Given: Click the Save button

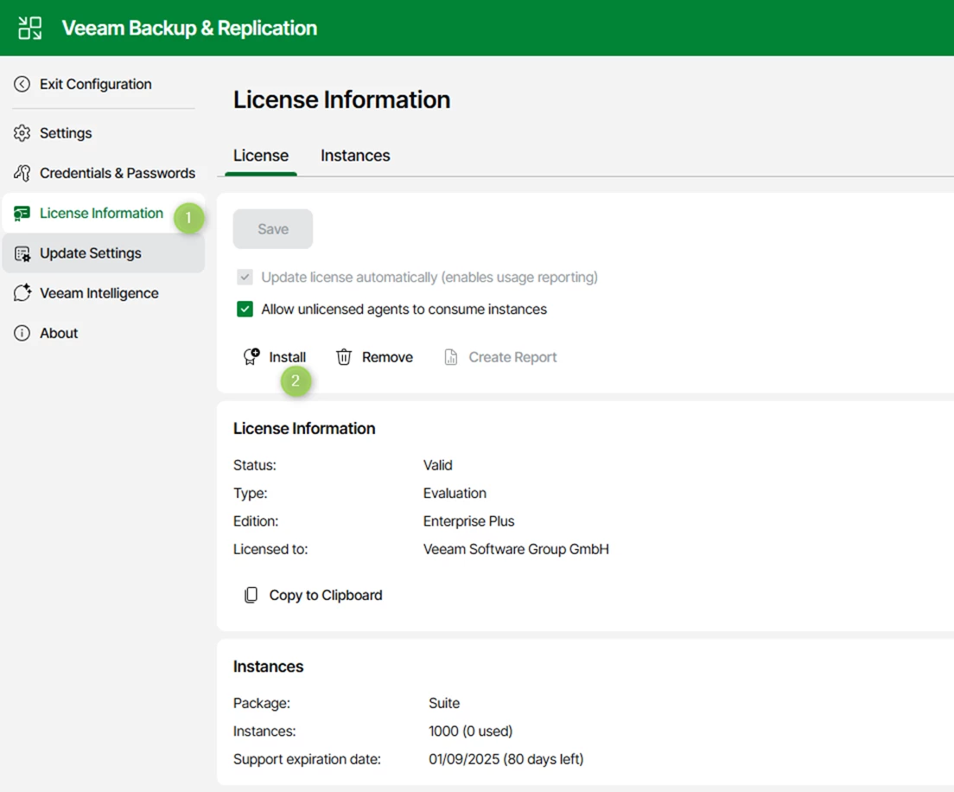Looking at the screenshot, I should click(272, 229).
